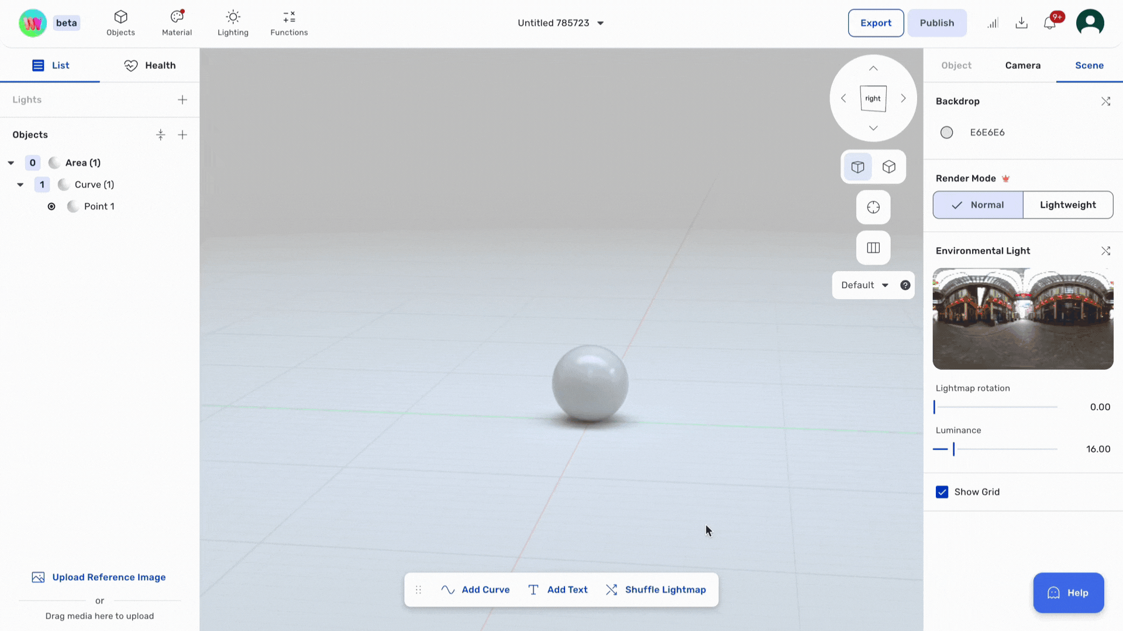1123x631 pixels.
Task: Switch to the Object tab
Action: coord(956,65)
